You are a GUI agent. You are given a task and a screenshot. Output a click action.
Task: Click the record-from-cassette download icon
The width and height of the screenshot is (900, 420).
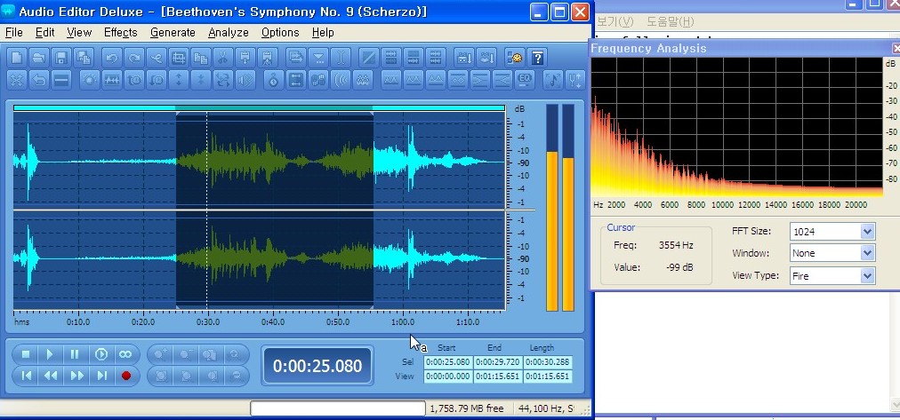463,58
